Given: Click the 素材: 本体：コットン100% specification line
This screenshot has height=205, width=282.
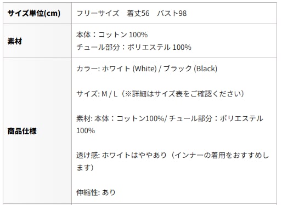Looking at the screenshot, I should tap(120, 118).
